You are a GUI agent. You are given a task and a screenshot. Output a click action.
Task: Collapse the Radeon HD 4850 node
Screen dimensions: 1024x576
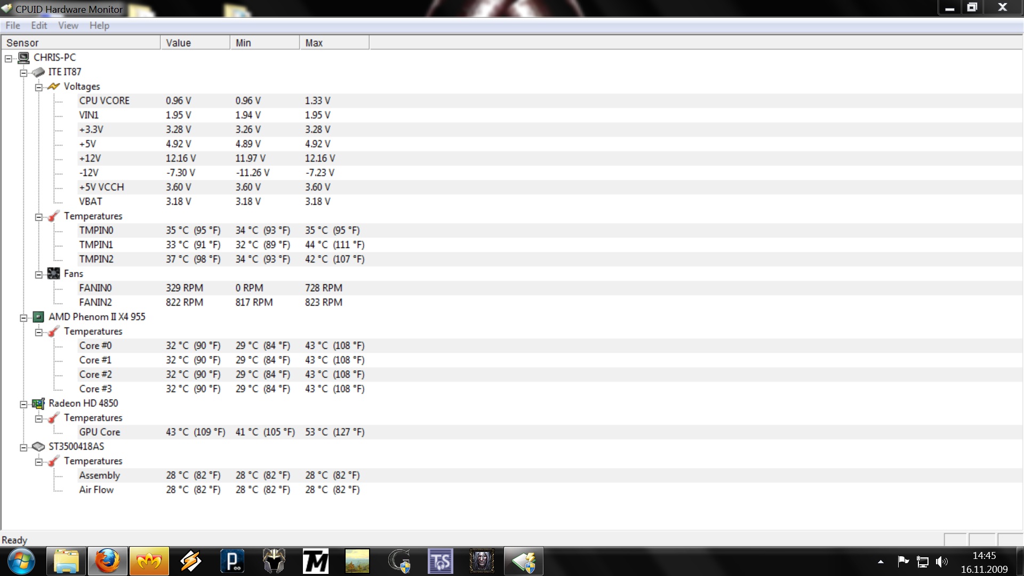pyautogui.click(x=23, y=405)
